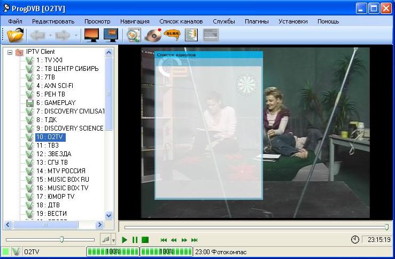The height and width of the screenshot is (259, 395).
Task: Collapse the IPTV Client tree node
Action: (x=10, y=52)
